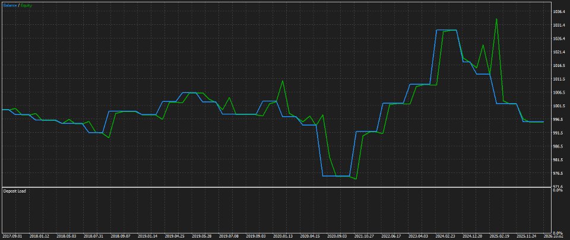Click the 2018.01.12 date label
This screenshot has height=240, width=570.
click(x=39, y=236)
